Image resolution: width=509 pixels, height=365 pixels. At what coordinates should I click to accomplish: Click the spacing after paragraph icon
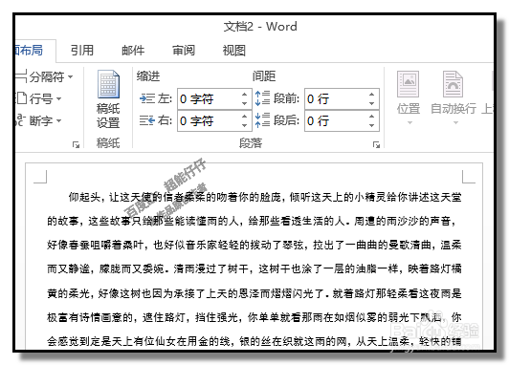pos(262,120)
